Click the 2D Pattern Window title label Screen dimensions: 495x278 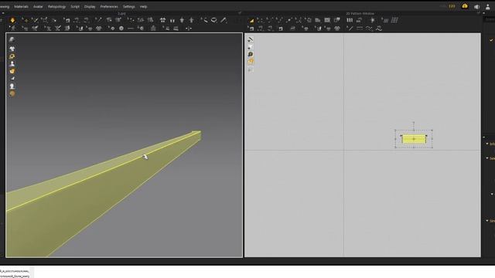(x=360, y=14)
